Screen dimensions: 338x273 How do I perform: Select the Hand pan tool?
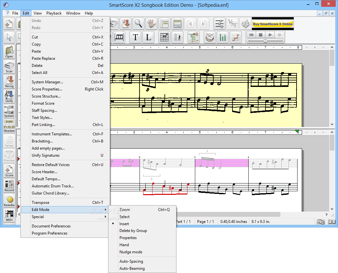[151, 24]
